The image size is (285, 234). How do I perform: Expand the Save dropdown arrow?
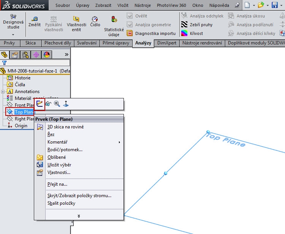[281, 5]
